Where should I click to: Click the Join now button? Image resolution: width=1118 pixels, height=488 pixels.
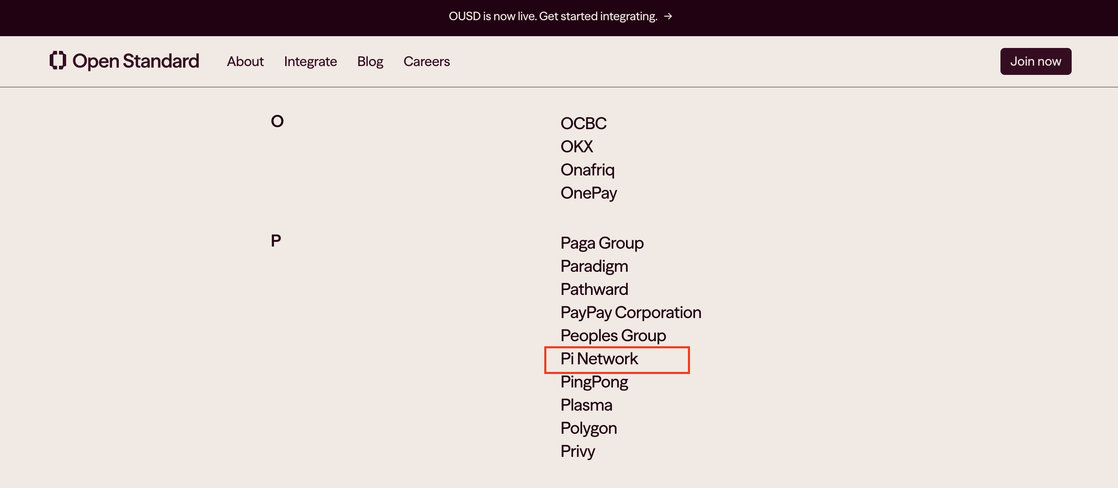coord(1035,61)
